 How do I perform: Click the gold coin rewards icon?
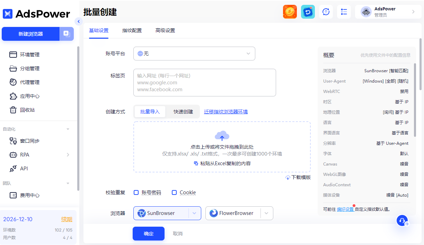point(290,12)
